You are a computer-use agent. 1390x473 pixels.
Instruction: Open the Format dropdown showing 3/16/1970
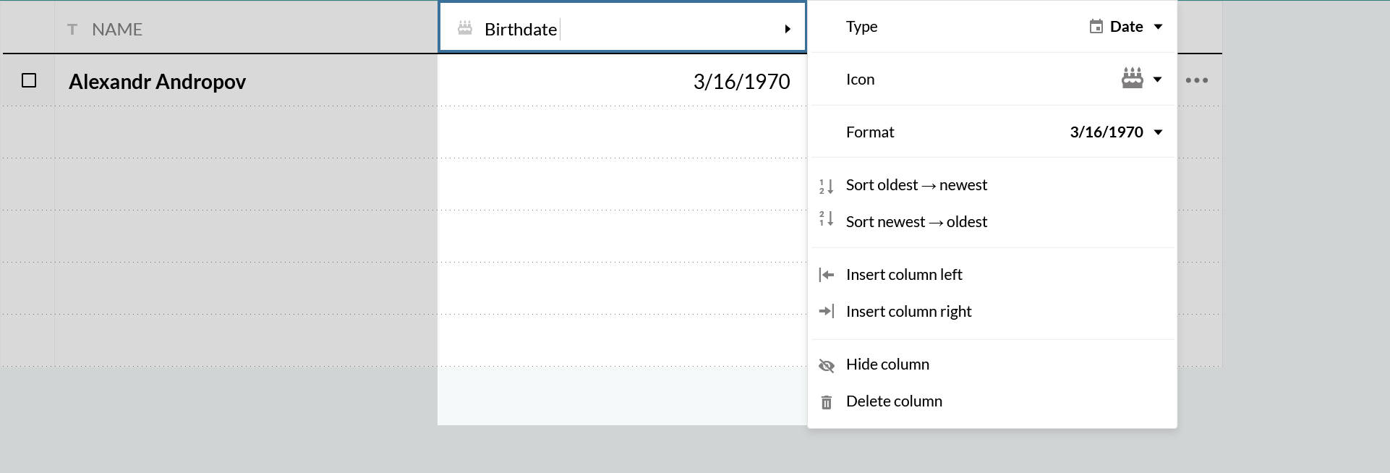click(1117, 132)
